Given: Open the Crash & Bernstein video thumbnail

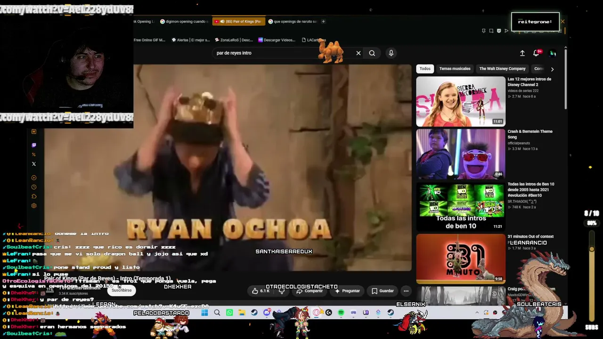Looking at the screenshot, I should 461,154.
